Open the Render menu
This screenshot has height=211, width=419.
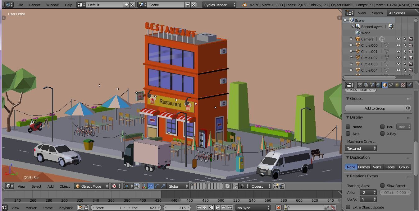(34, 5)
